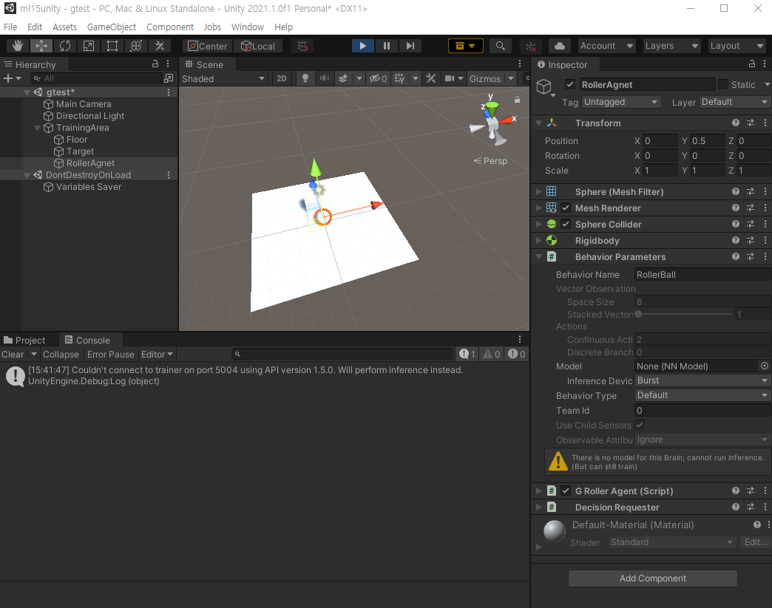772x608 pixels.
Task: Select the Move tool
Action: click(x=41, y=46)
